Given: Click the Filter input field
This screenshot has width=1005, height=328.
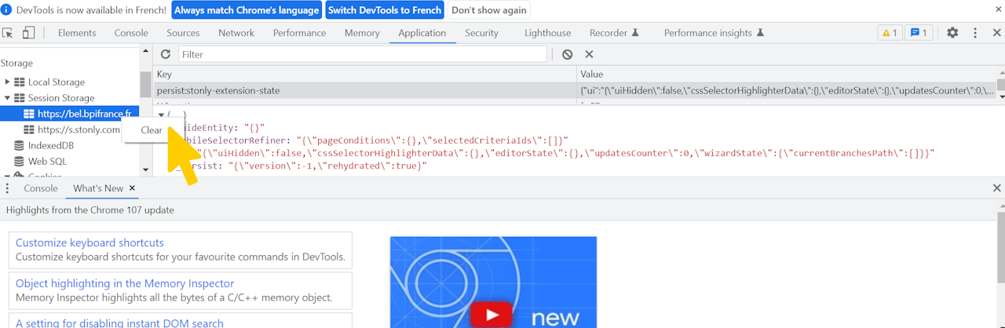Looking at the screenshot, I should tap(363, 54).
